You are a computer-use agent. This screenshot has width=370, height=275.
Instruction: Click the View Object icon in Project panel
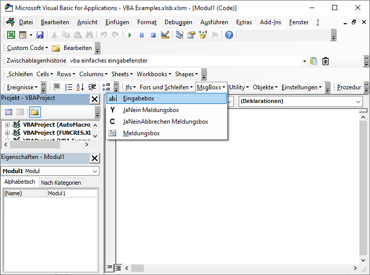pyautogui.click(x=20, y=112)
